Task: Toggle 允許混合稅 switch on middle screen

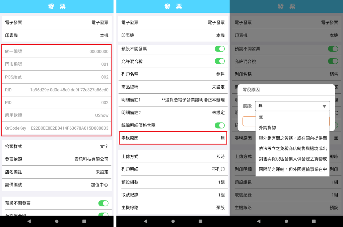Action: (x=220, y=61)
